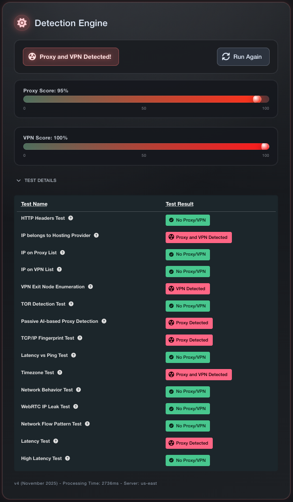The width and height of the screenshot is (293, 502).
Task: Click question mark next to IP on Proxy List
Action: pyautogui.click(x=63, y=252)
